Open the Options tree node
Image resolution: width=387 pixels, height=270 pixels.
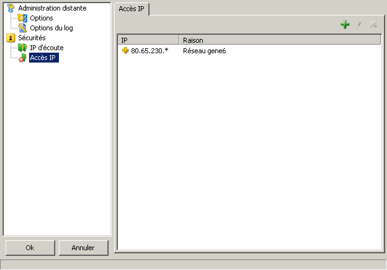[x=42, y=18]
